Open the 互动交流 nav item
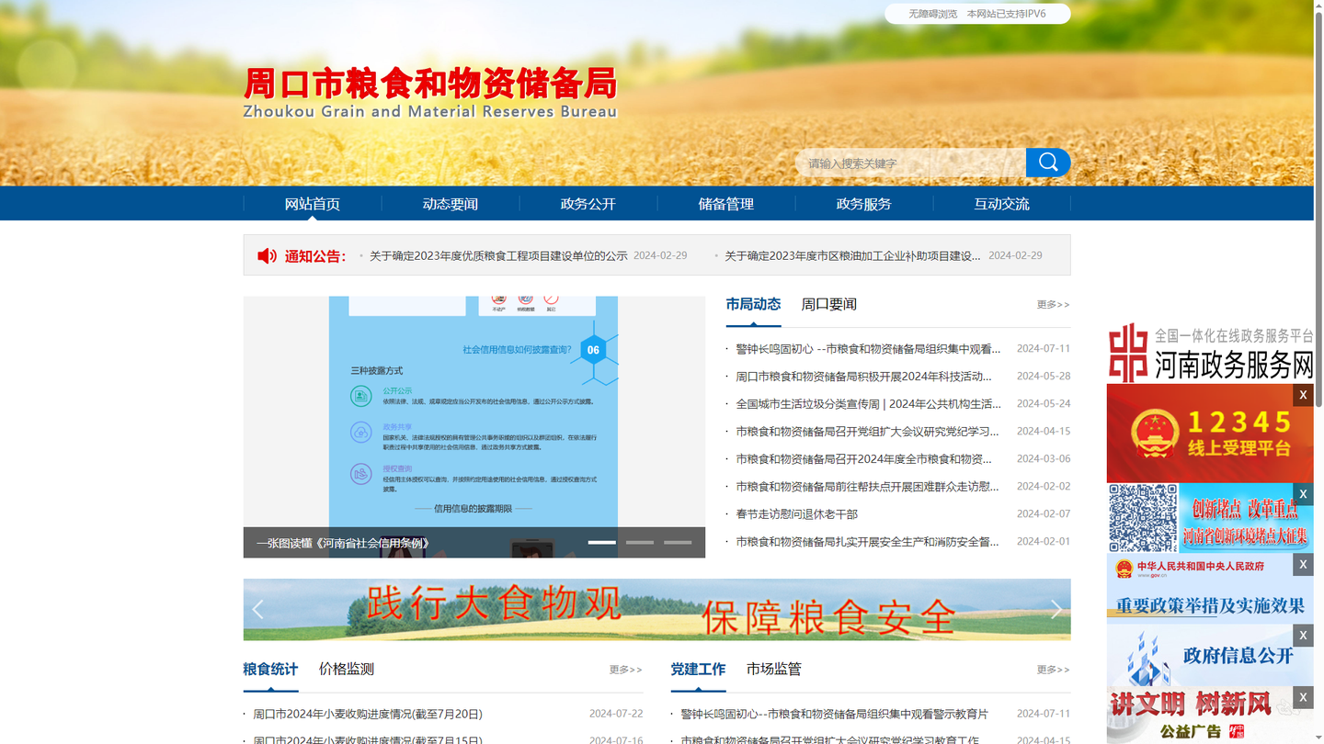Viewport: 1324px width, 744px height. coord(1002,204)
